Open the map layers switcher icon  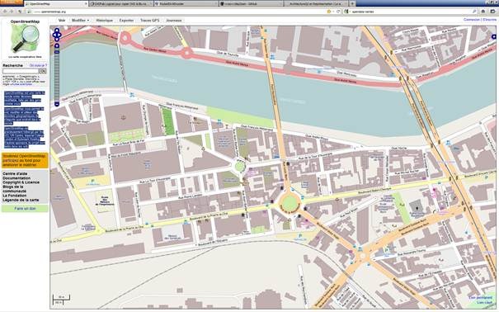[493, 37]
